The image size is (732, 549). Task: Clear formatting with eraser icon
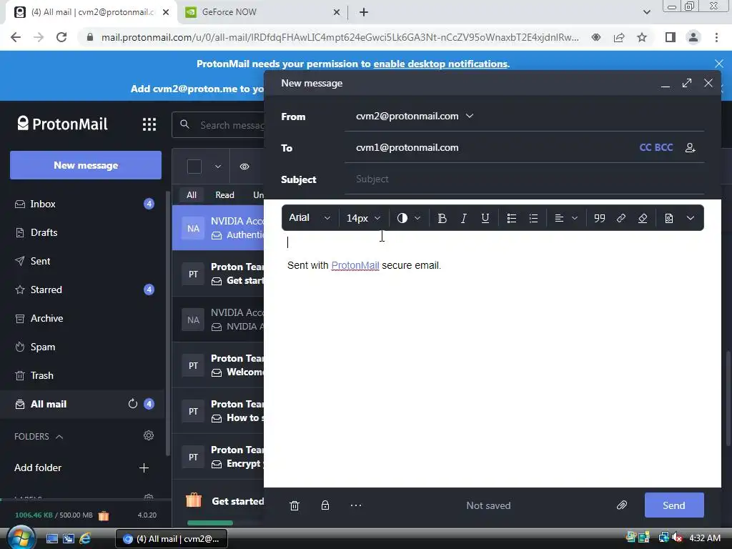tap(643, 218)
